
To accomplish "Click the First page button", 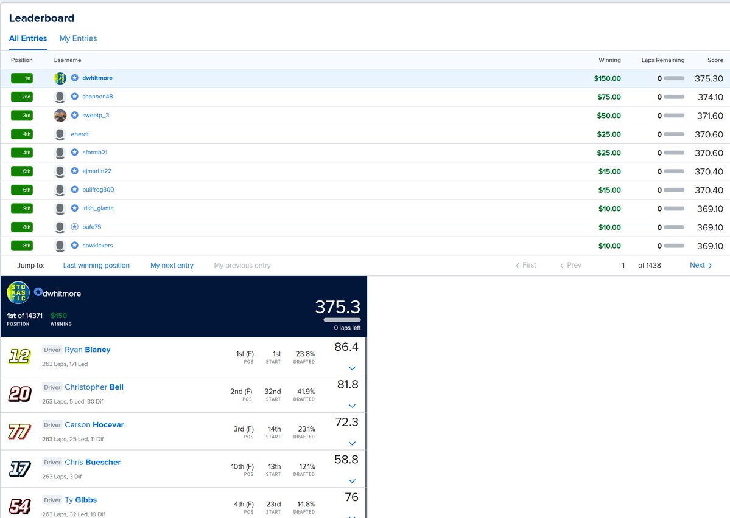I will pos(525,265).
